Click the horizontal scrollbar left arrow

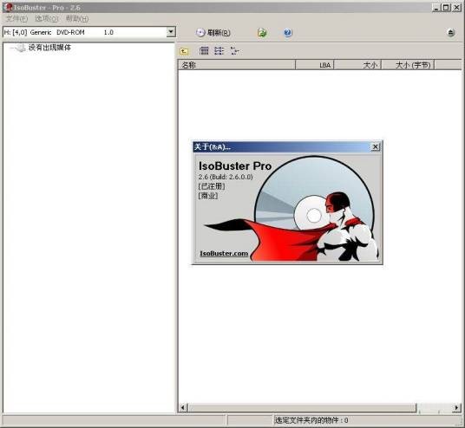click(183, 408)
